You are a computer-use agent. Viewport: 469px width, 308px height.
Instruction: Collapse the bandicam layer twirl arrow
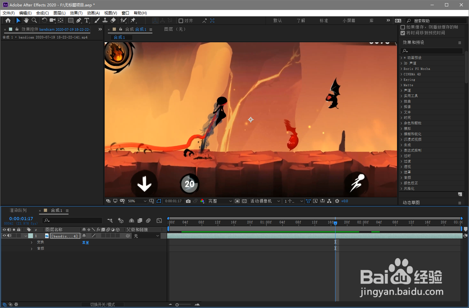(26, 236)
